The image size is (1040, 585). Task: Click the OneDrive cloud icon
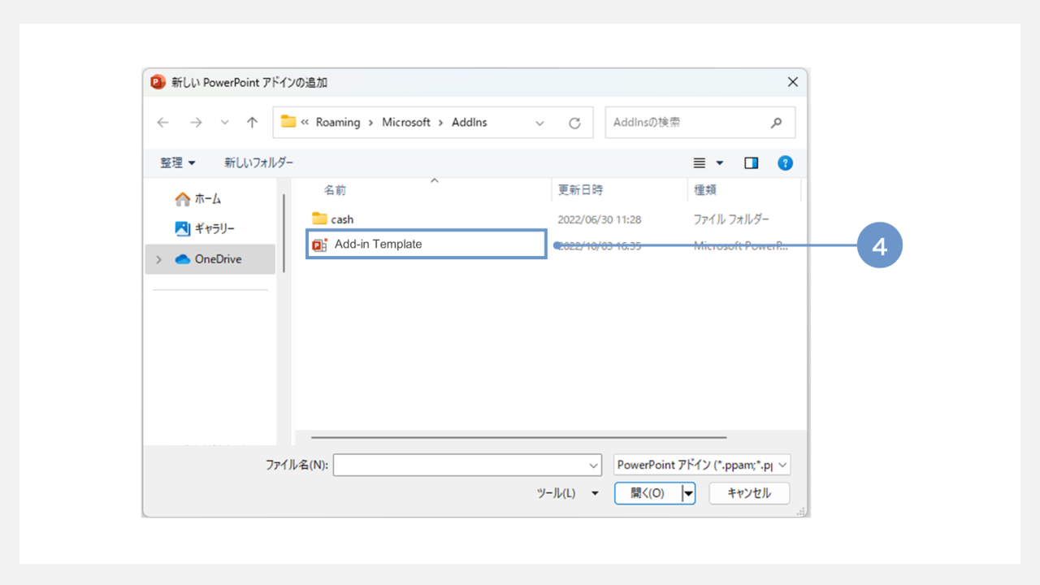tap(182, 259)
